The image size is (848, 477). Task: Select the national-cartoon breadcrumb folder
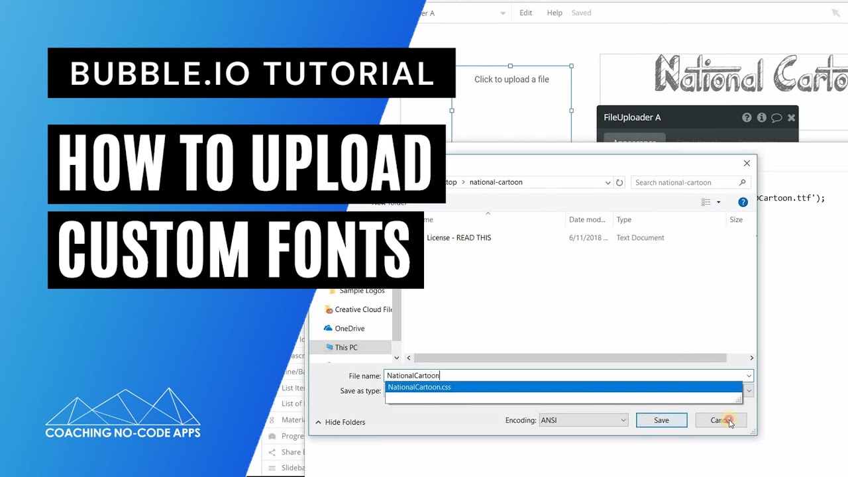click(x=496, y=182)
